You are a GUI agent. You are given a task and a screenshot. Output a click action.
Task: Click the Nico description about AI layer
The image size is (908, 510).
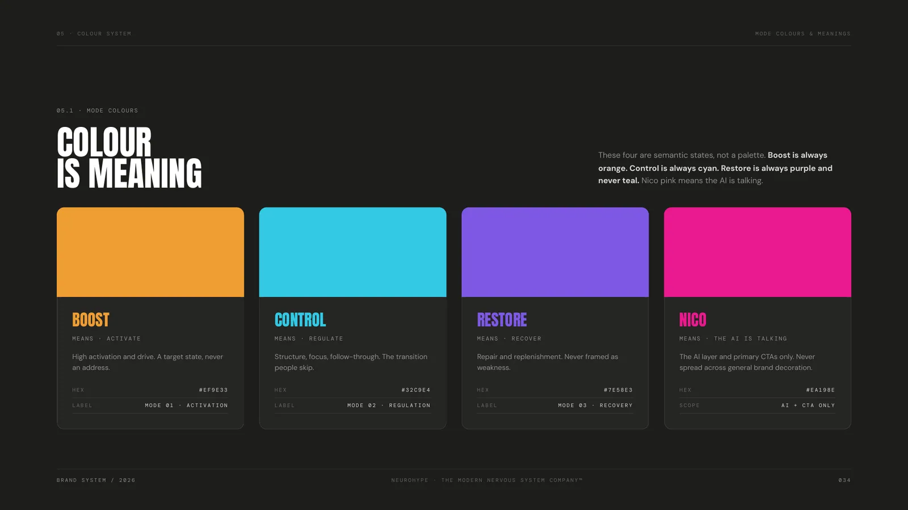pos(747,362)
